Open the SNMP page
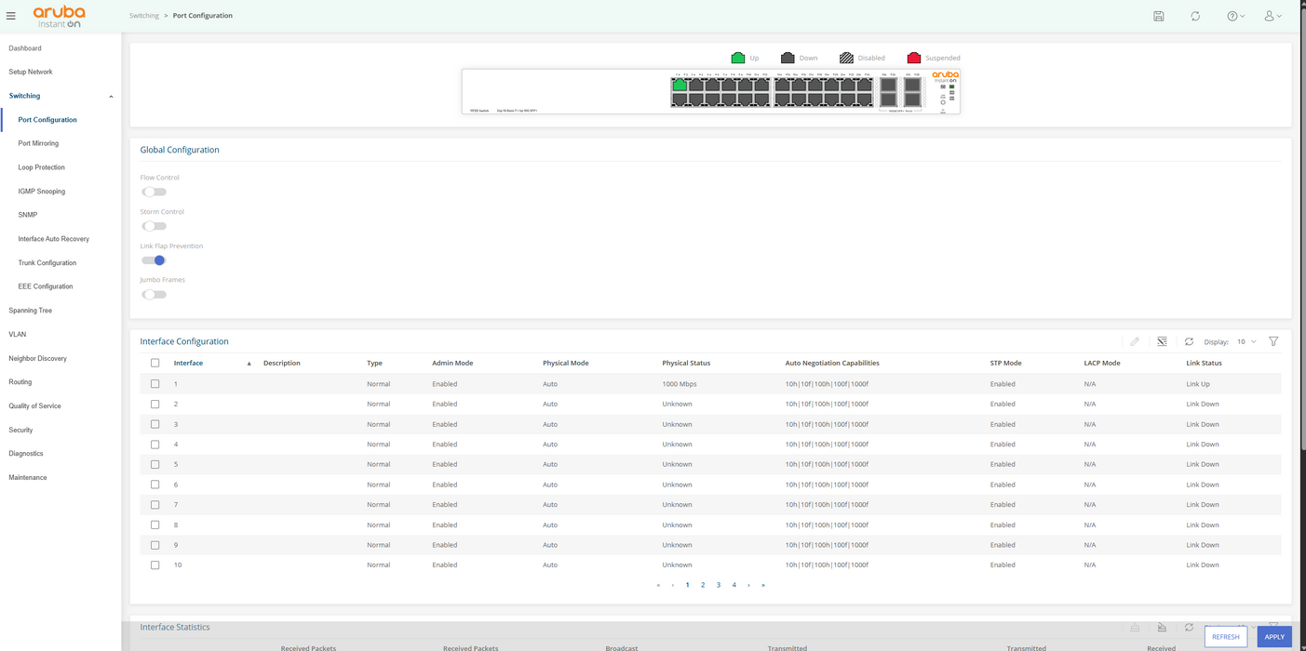1306x651 pixels. click(28, 215)
